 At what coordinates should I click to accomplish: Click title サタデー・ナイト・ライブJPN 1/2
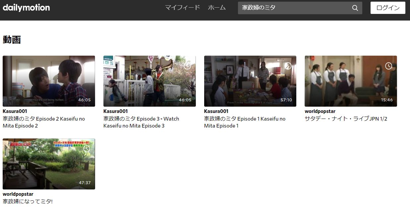[x=346, y=119]
